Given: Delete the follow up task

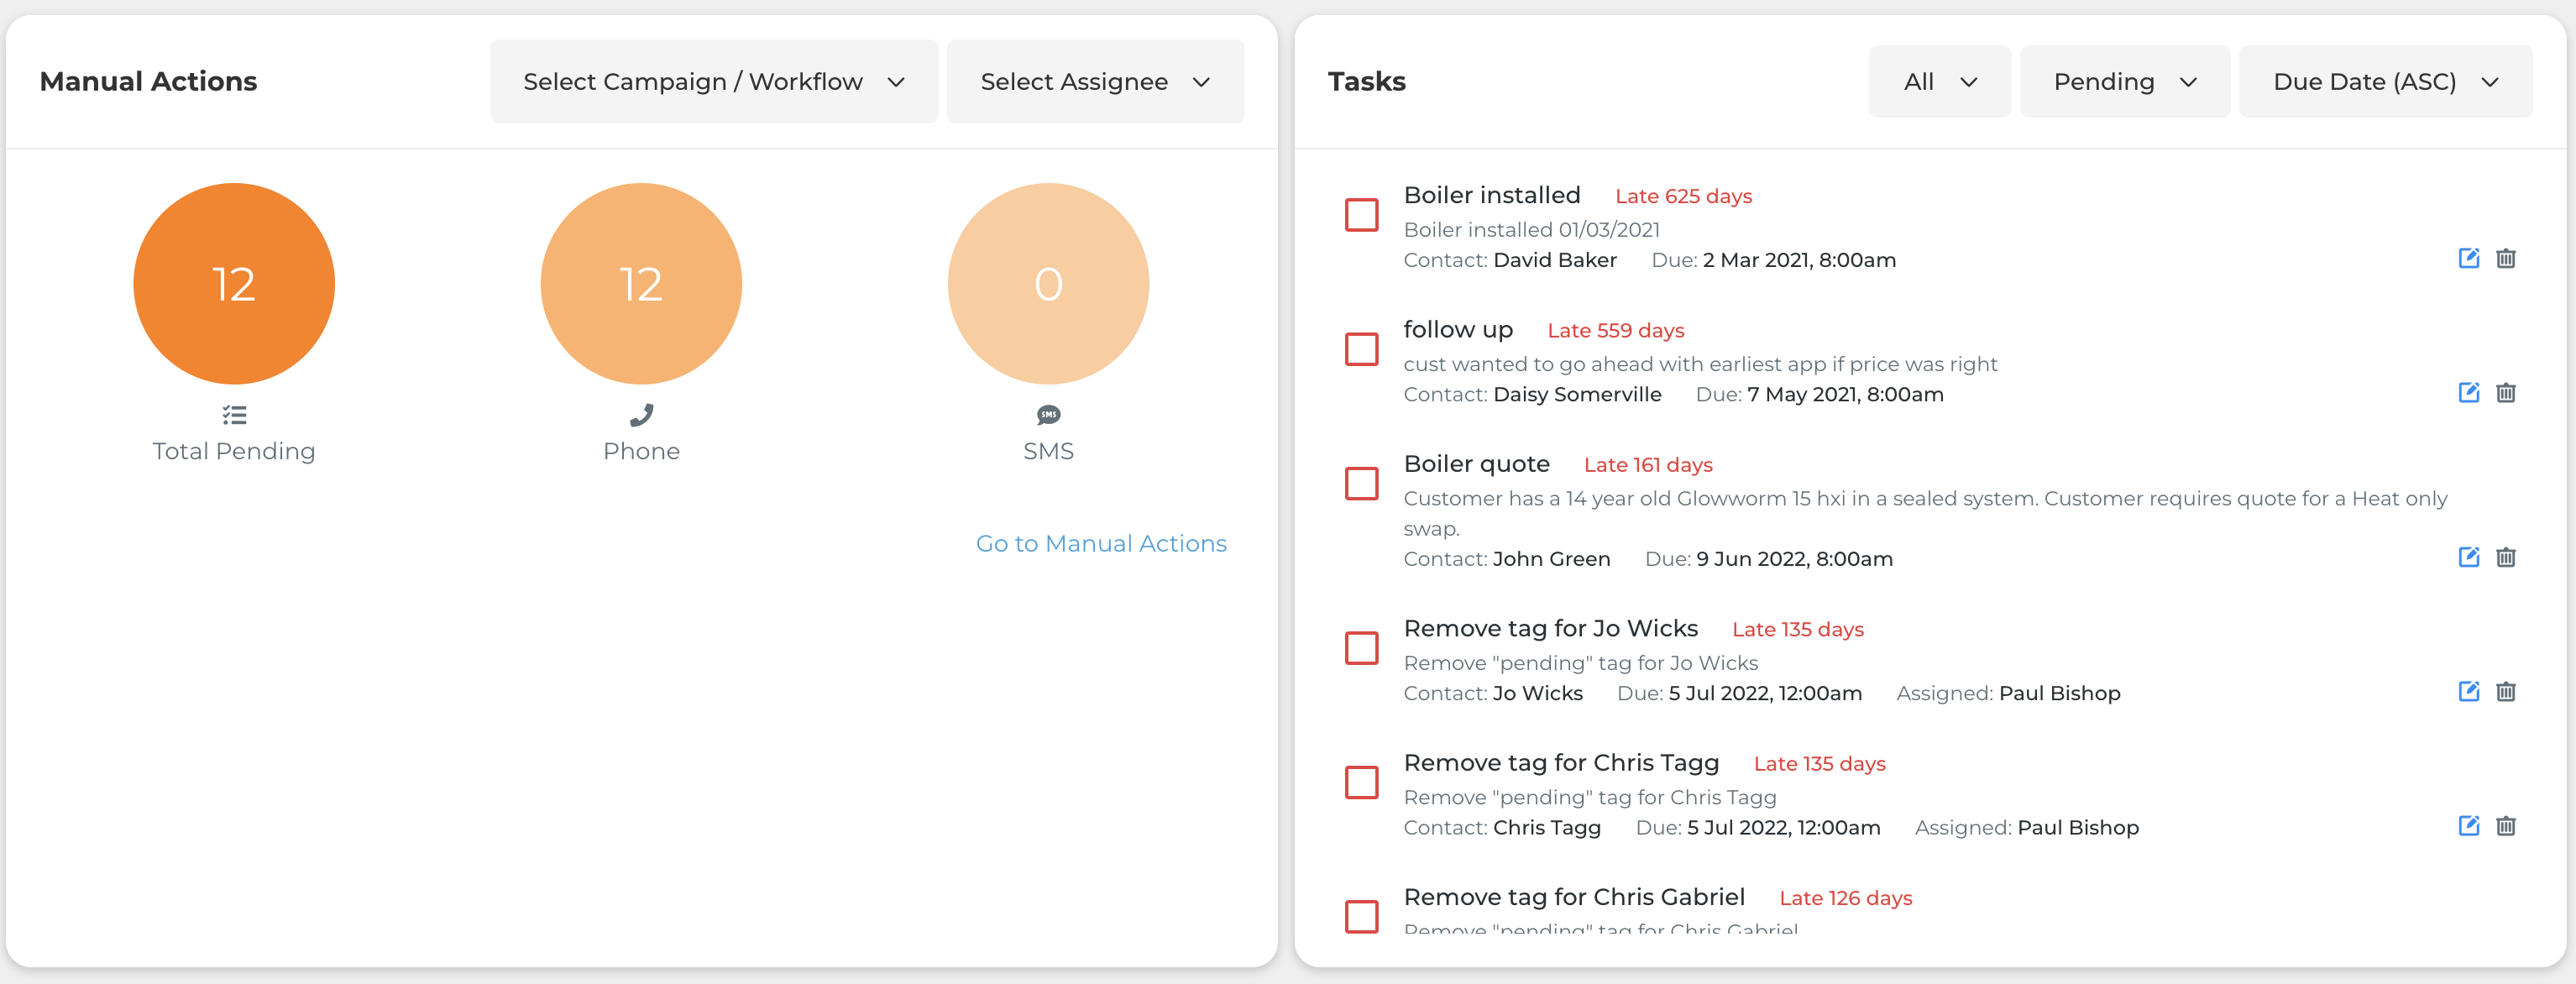Looking at the screenshot, I should [2505, 392].
